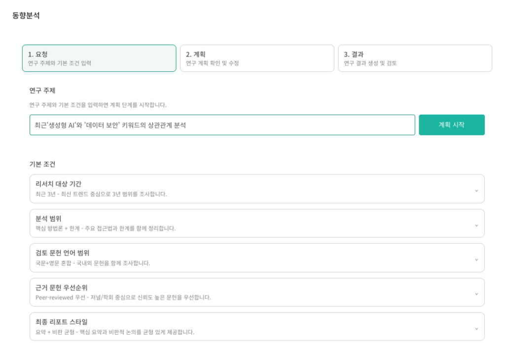This screenshot has height=354, width=505.
Task: Expand the 리서치 대상 기간 section title
Action: coord(58,184)
